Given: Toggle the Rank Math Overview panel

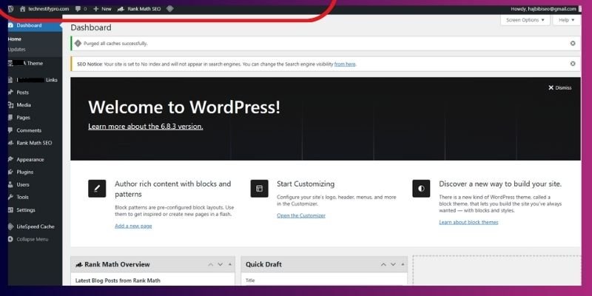Looking at the screenshot, I should (230, 265).
